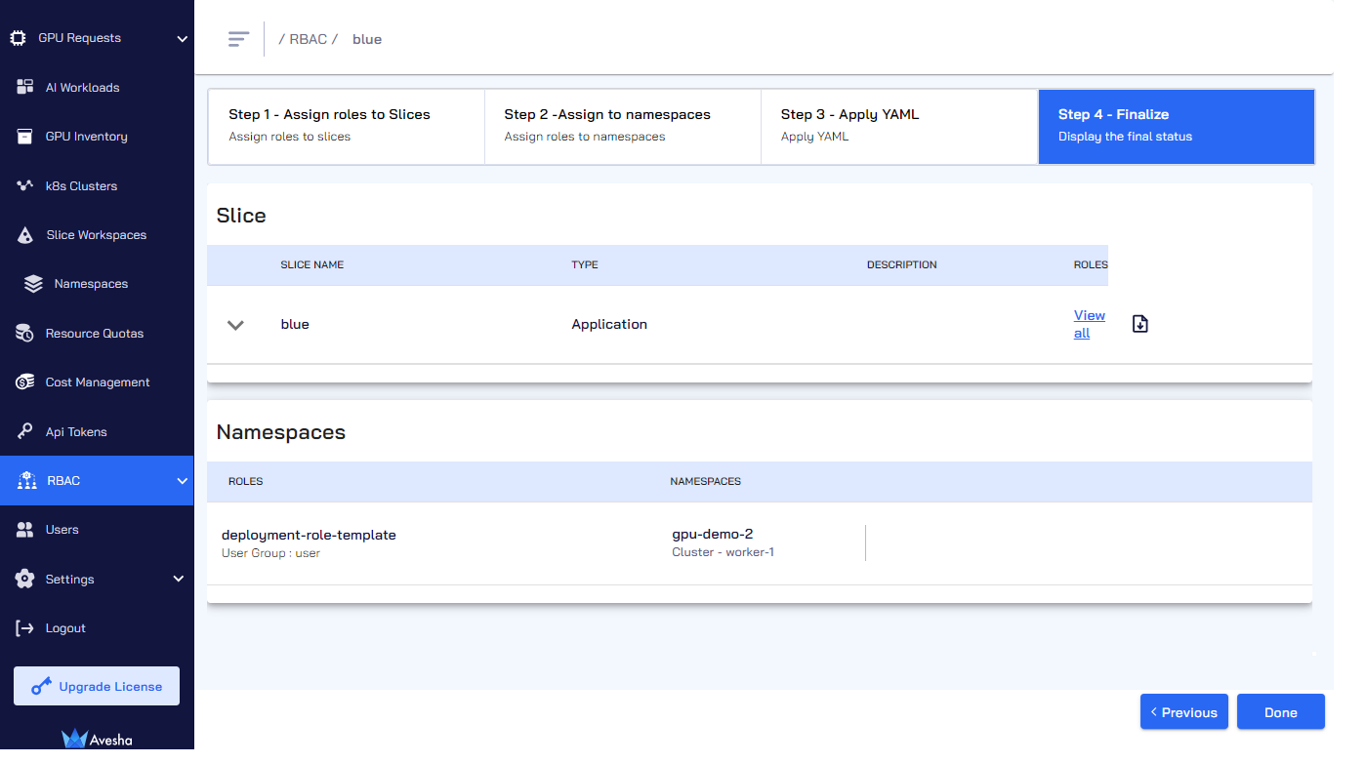The width and height of the screenshot is (1365, 763).
Task: Click slice name cell 'blue'
Action: [x=295, y=325]
